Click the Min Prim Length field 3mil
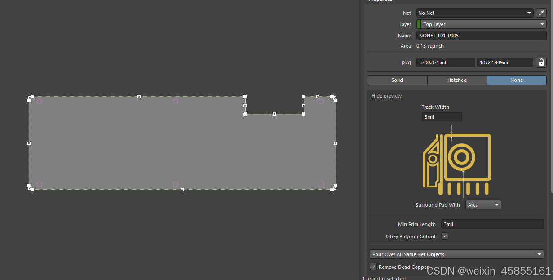 492,224
